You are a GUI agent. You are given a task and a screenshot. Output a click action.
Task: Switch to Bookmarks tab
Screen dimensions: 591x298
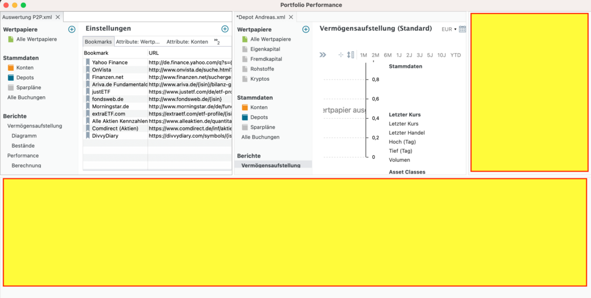click(98, 42)
